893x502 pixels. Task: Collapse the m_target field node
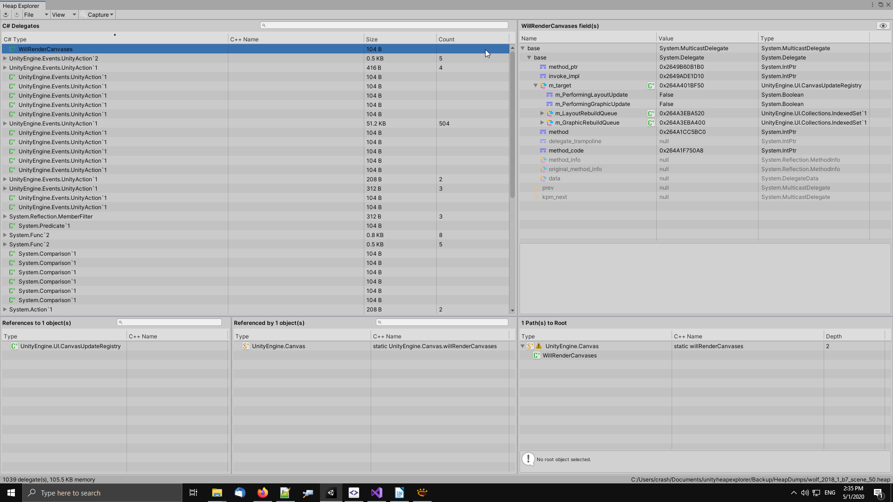[535, 86]
